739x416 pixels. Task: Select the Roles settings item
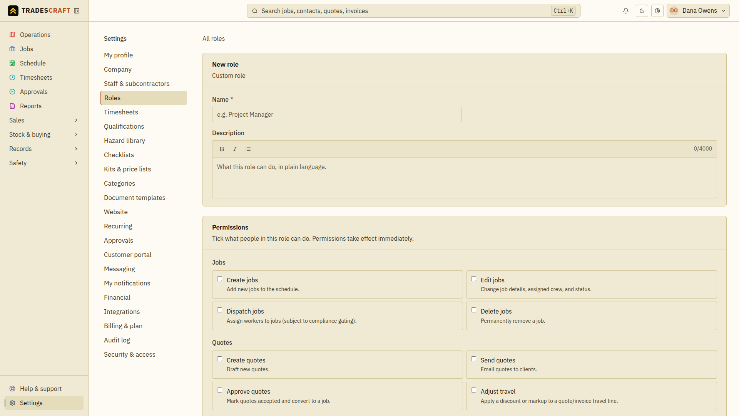144,98
